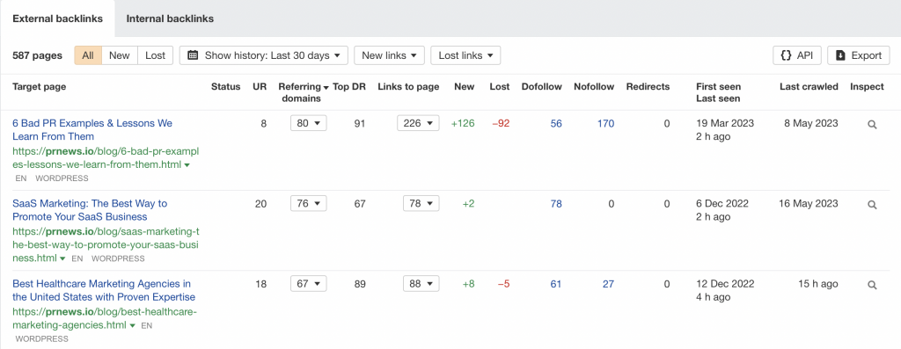Select the New filter
The width and height of the screenshot is (901, 349).
120,55
